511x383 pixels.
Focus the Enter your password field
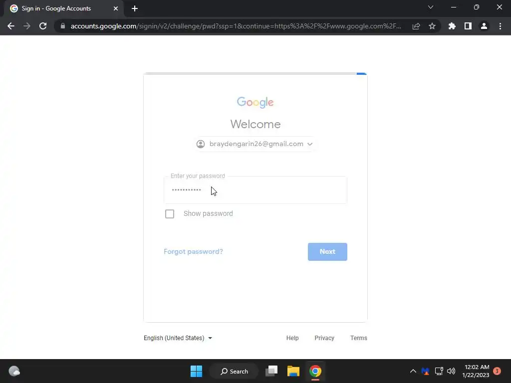click(x=255, y=190)
